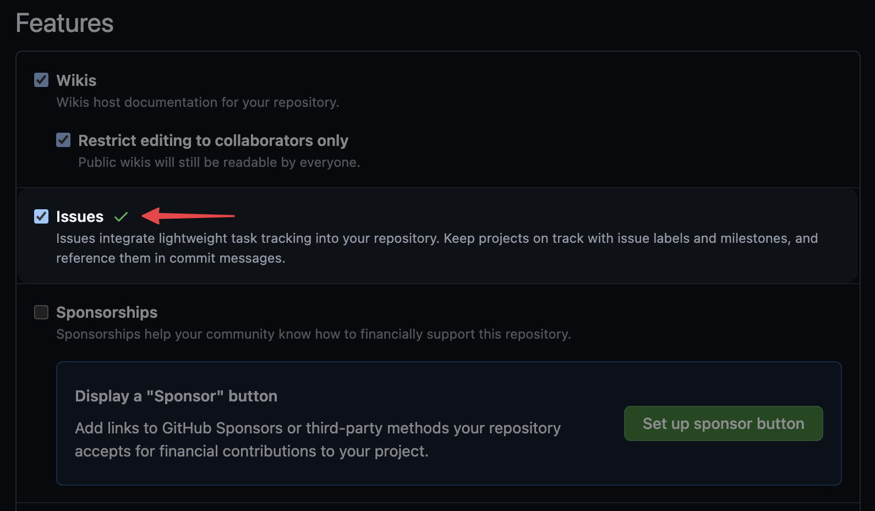This screenshot has height=511, width=875.
Task: Click the green saved checkmark next to Issues
Action: pos(121,217)
